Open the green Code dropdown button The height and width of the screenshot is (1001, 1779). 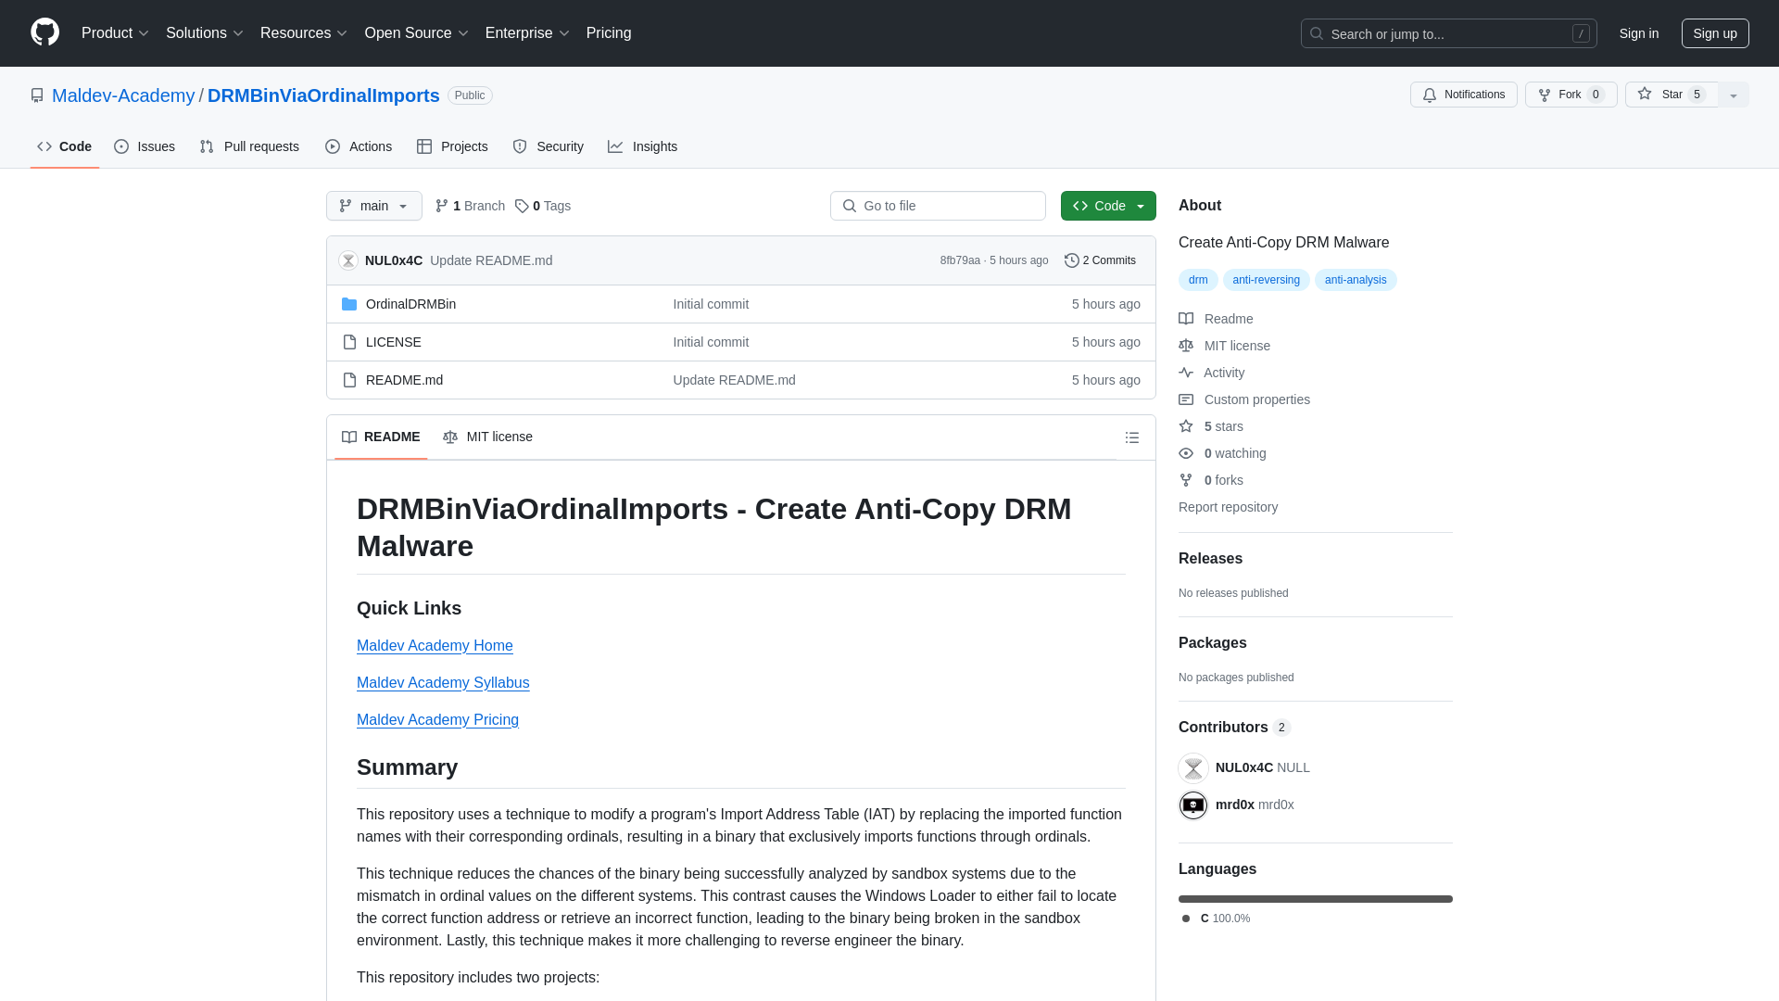tap(1108, 206)
